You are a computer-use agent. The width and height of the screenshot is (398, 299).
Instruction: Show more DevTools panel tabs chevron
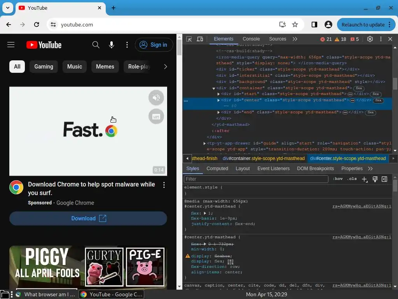point(295,39)
